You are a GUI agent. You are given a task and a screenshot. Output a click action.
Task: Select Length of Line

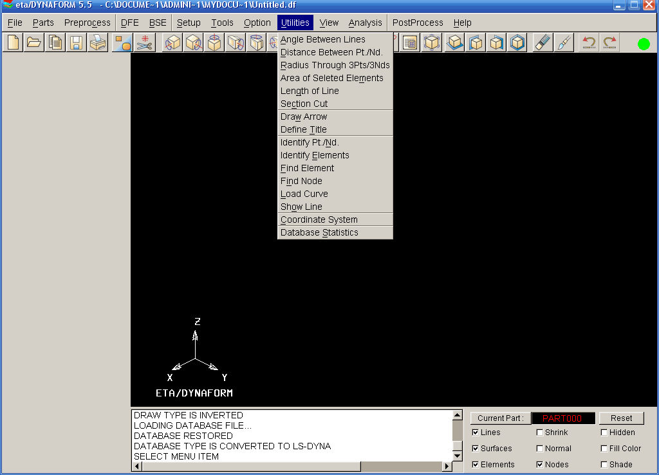(335, 91)
